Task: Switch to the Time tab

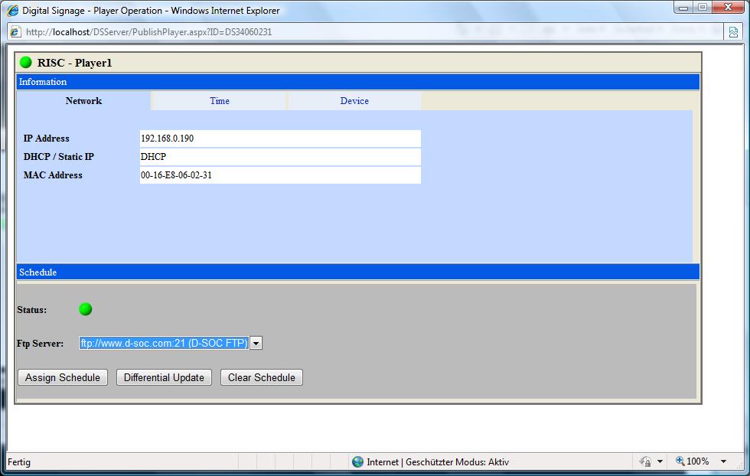Action: click(x=220, y=101)
